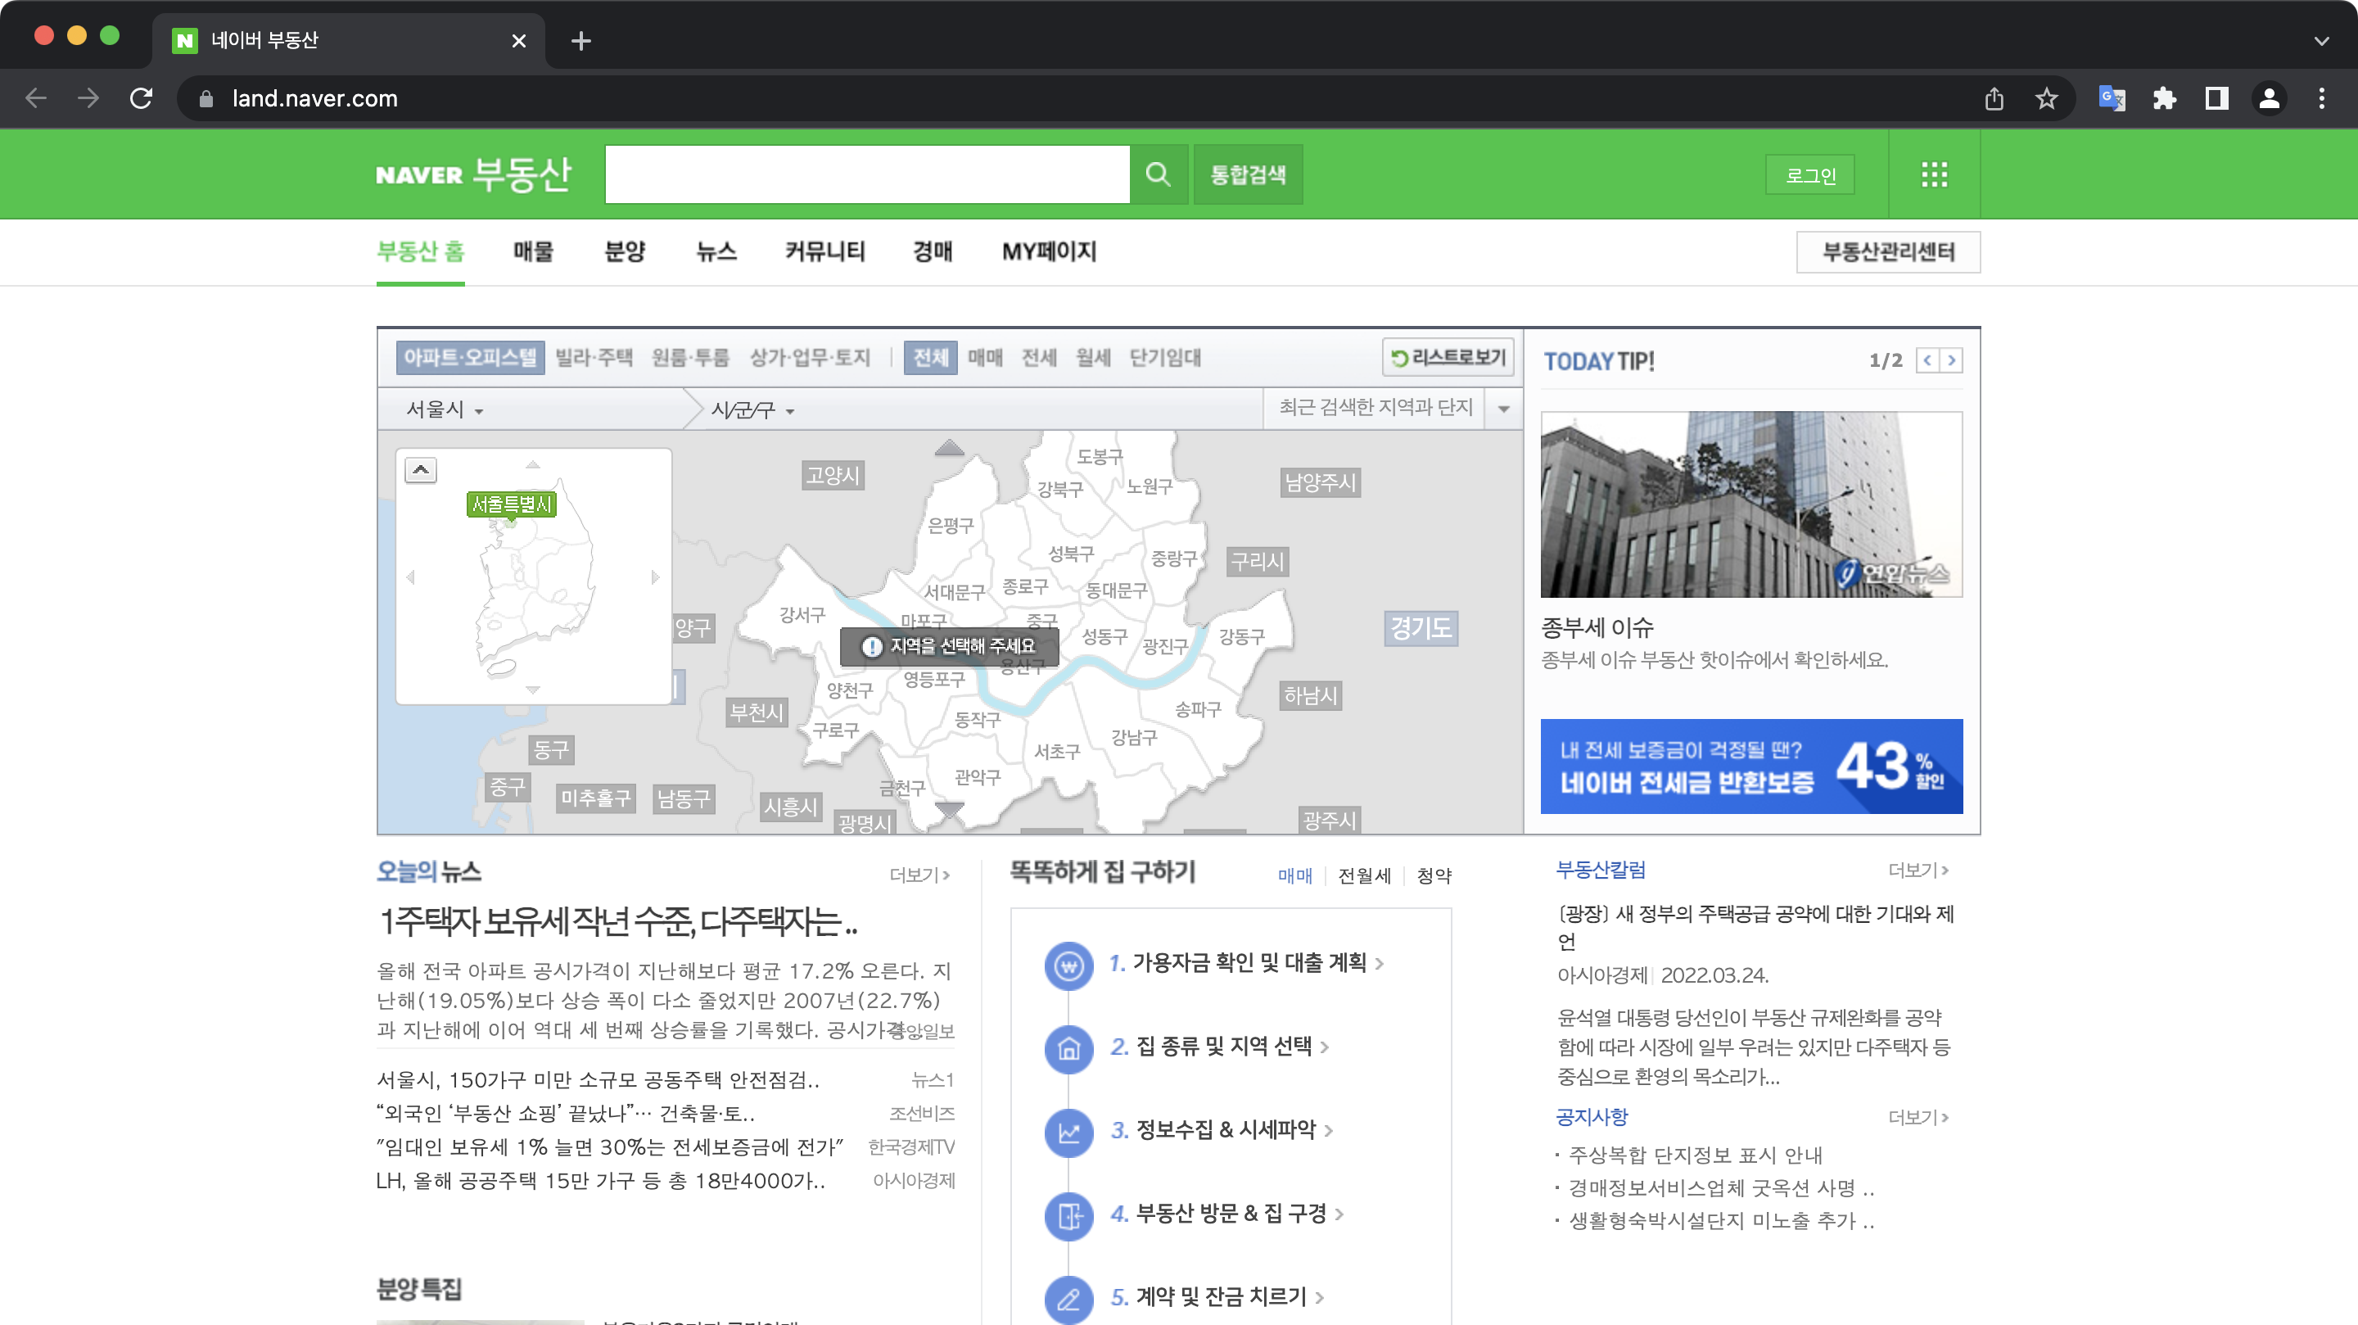Click the search magnifier icon
The image size is (2358, 1325).
(1158, 174)
